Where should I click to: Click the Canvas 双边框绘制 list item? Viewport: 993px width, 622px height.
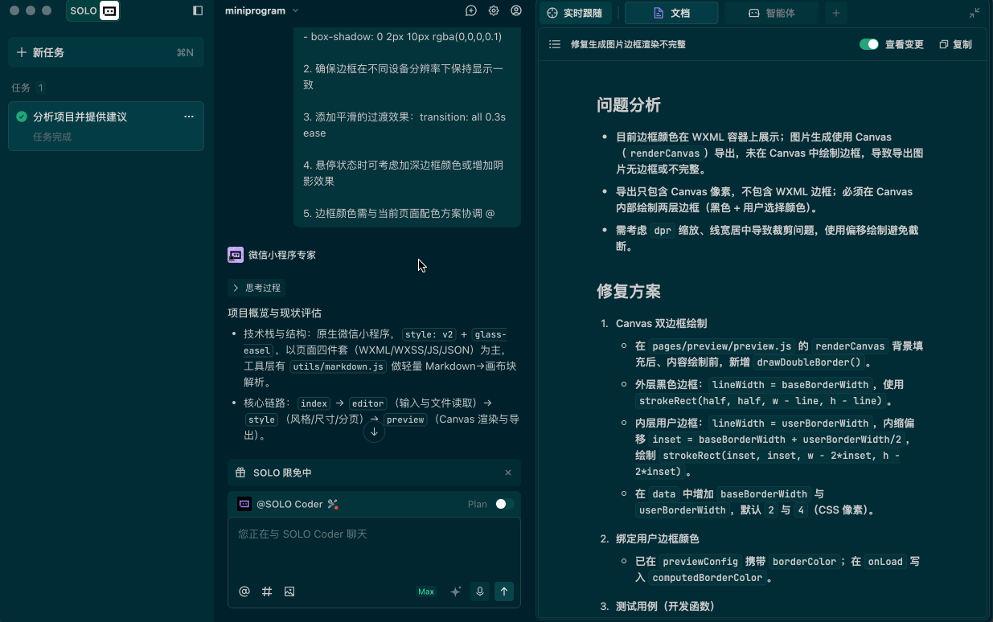tap(661, 323)
